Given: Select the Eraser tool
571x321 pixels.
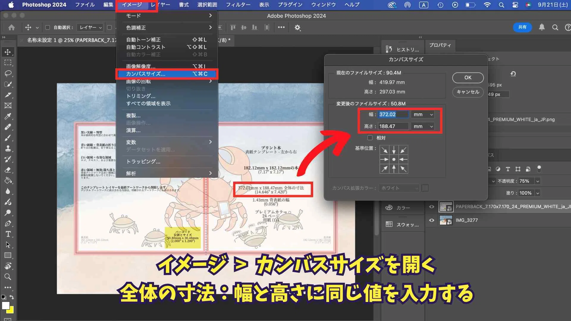Looking at the screenshot, I should [8, 170].
